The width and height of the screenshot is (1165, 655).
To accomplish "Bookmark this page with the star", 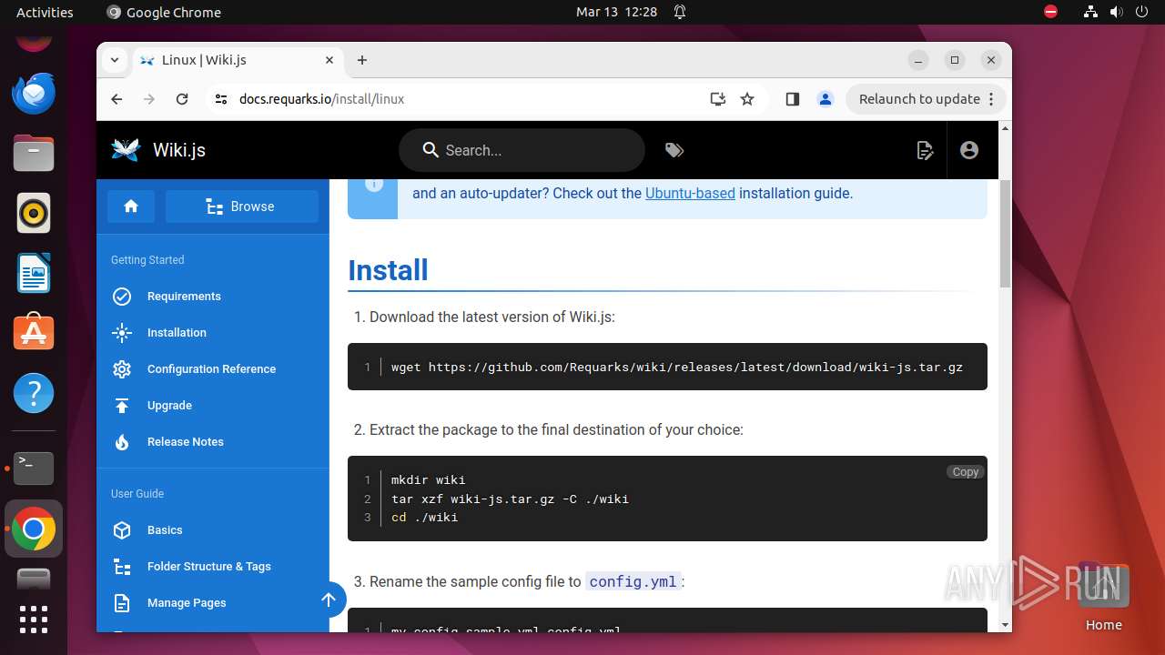I will (x=747, y=99).
